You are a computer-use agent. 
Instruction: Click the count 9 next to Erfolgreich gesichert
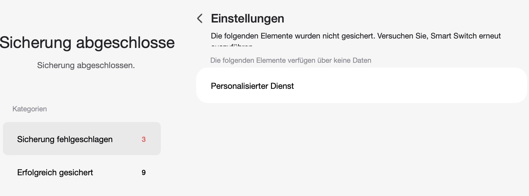point(144,173)
